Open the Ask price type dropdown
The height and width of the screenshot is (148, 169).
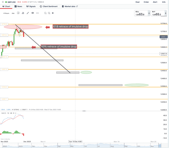click(13, 13)
